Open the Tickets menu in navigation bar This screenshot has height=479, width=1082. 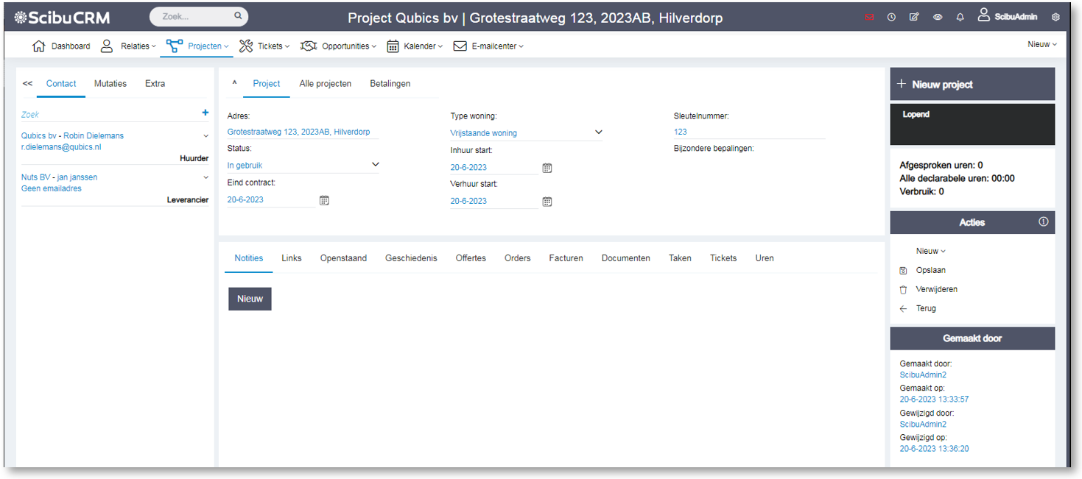coord(264,46)
